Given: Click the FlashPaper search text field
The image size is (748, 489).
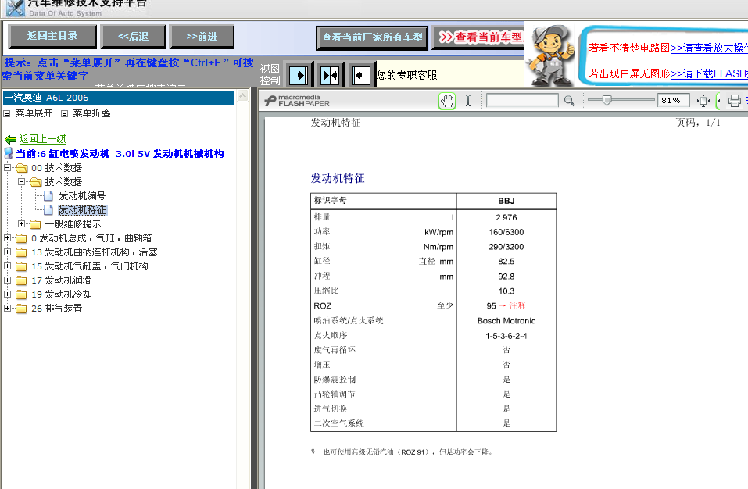Looking at the screenshot, I should click(521, 101).
